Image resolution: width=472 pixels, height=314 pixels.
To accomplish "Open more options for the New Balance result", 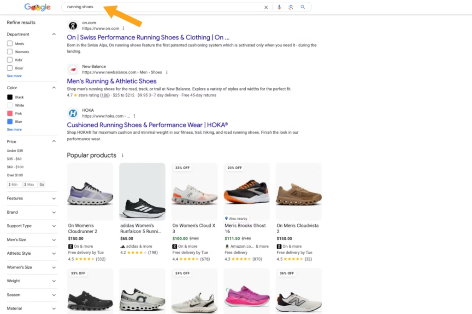I will pos(167,72).
